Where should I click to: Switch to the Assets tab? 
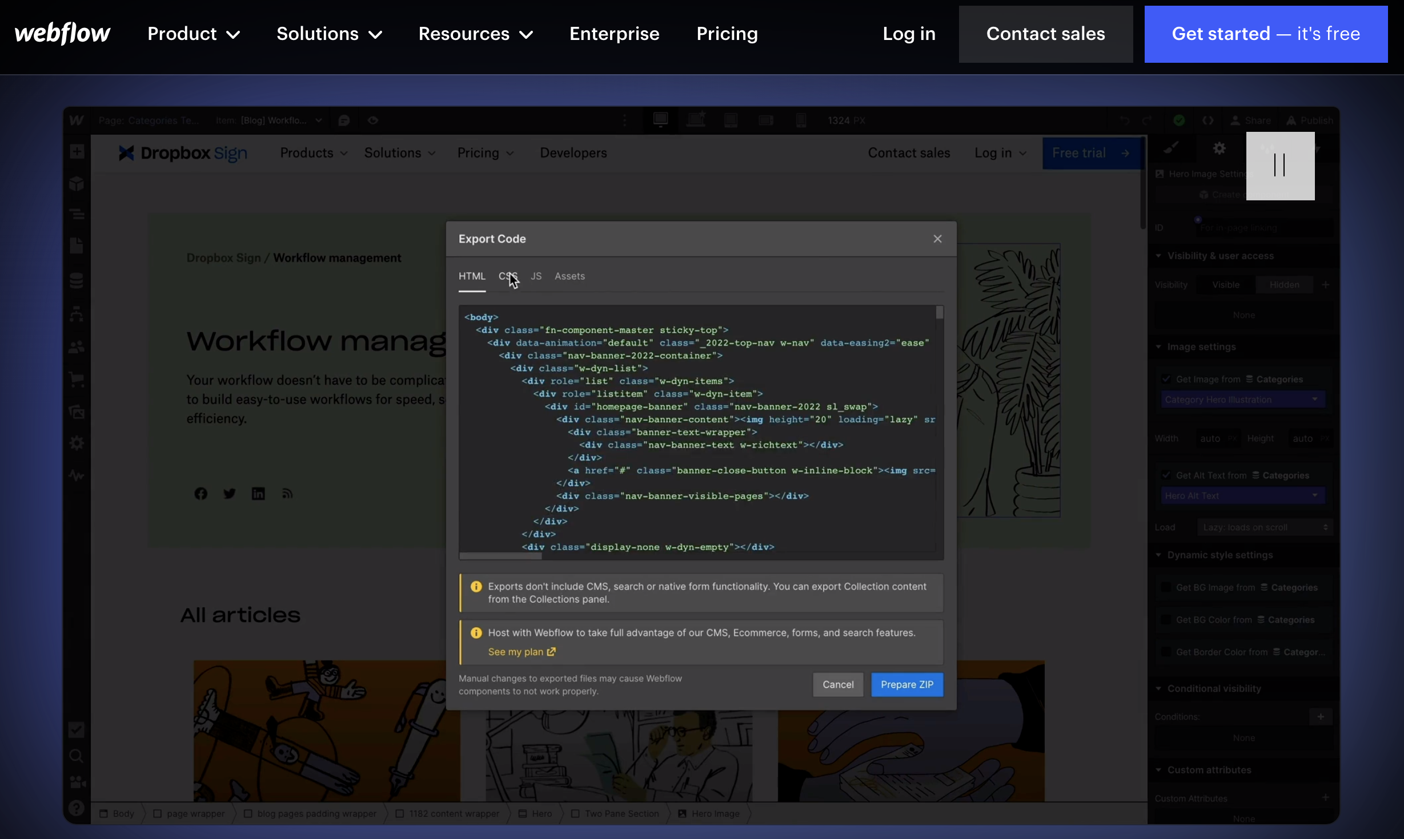pyautogui.click(x=569, y=276)
